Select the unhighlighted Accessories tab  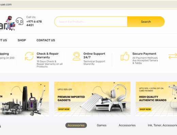click(127, 125)
